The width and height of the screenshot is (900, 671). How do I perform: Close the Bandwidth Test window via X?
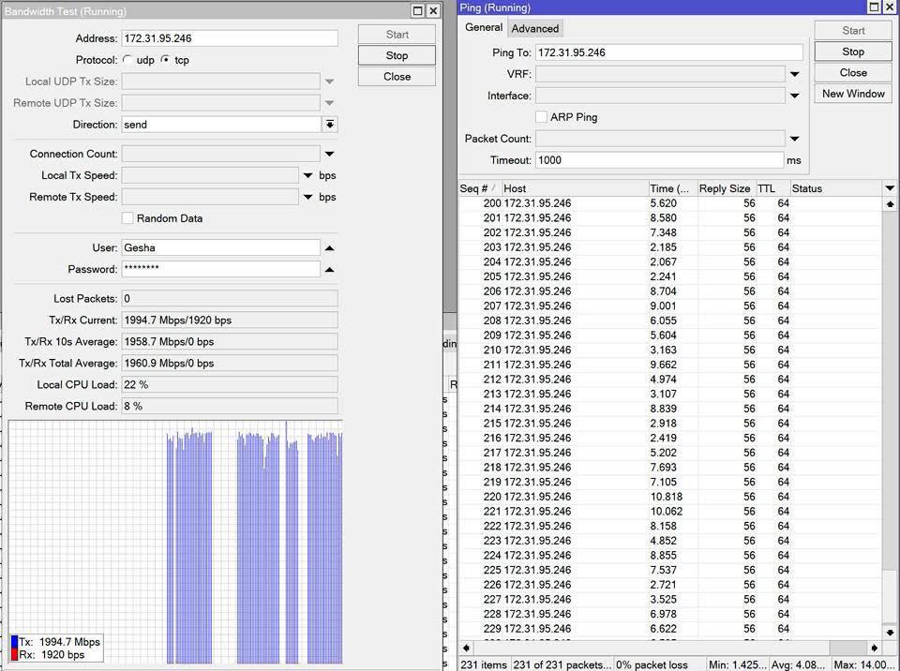coord(433,11)
